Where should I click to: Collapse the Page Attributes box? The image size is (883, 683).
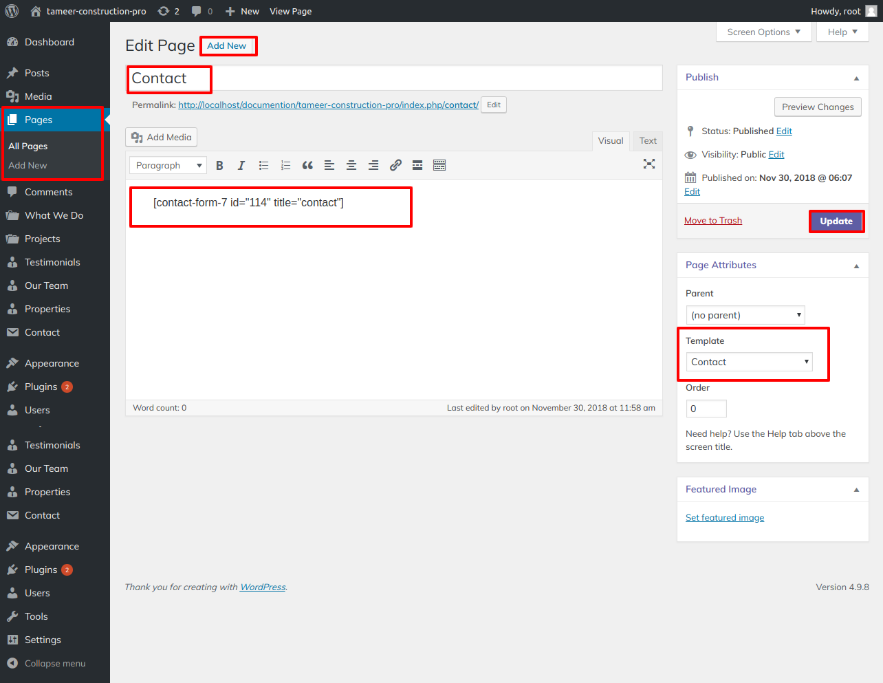click(x=856, y=265)
